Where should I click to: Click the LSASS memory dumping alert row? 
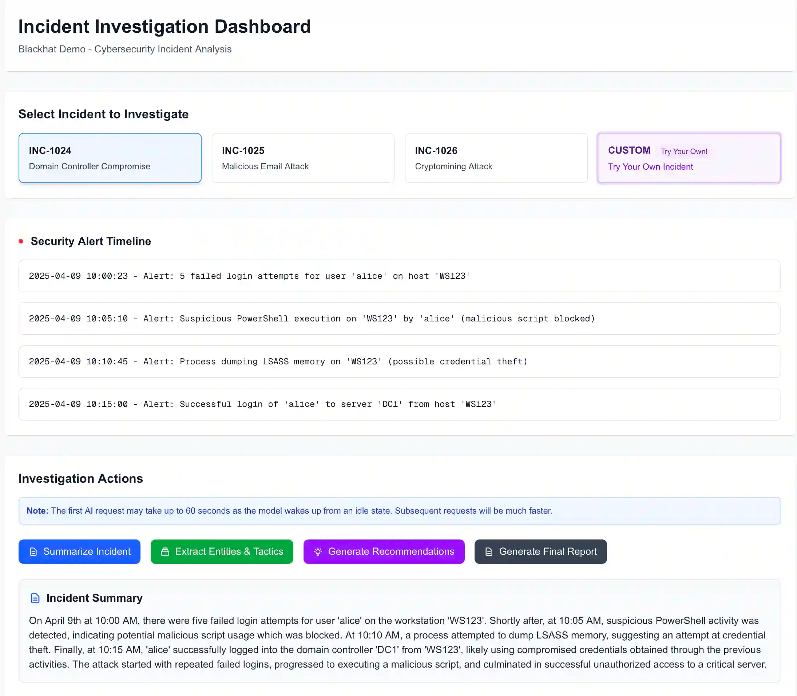399,361
